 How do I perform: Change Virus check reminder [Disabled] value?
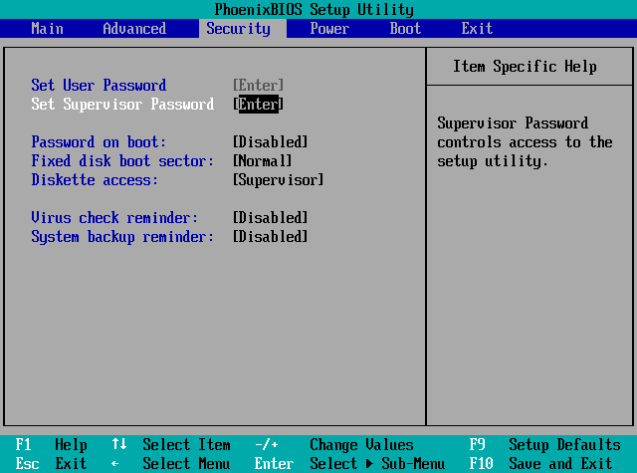click(x=270, y=218)
